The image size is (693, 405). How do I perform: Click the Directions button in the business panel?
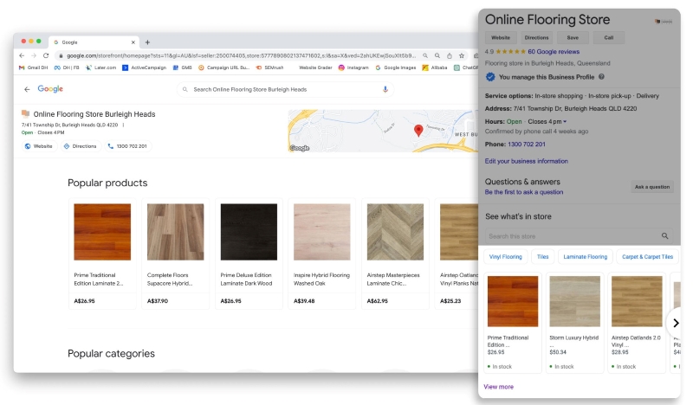536,38
